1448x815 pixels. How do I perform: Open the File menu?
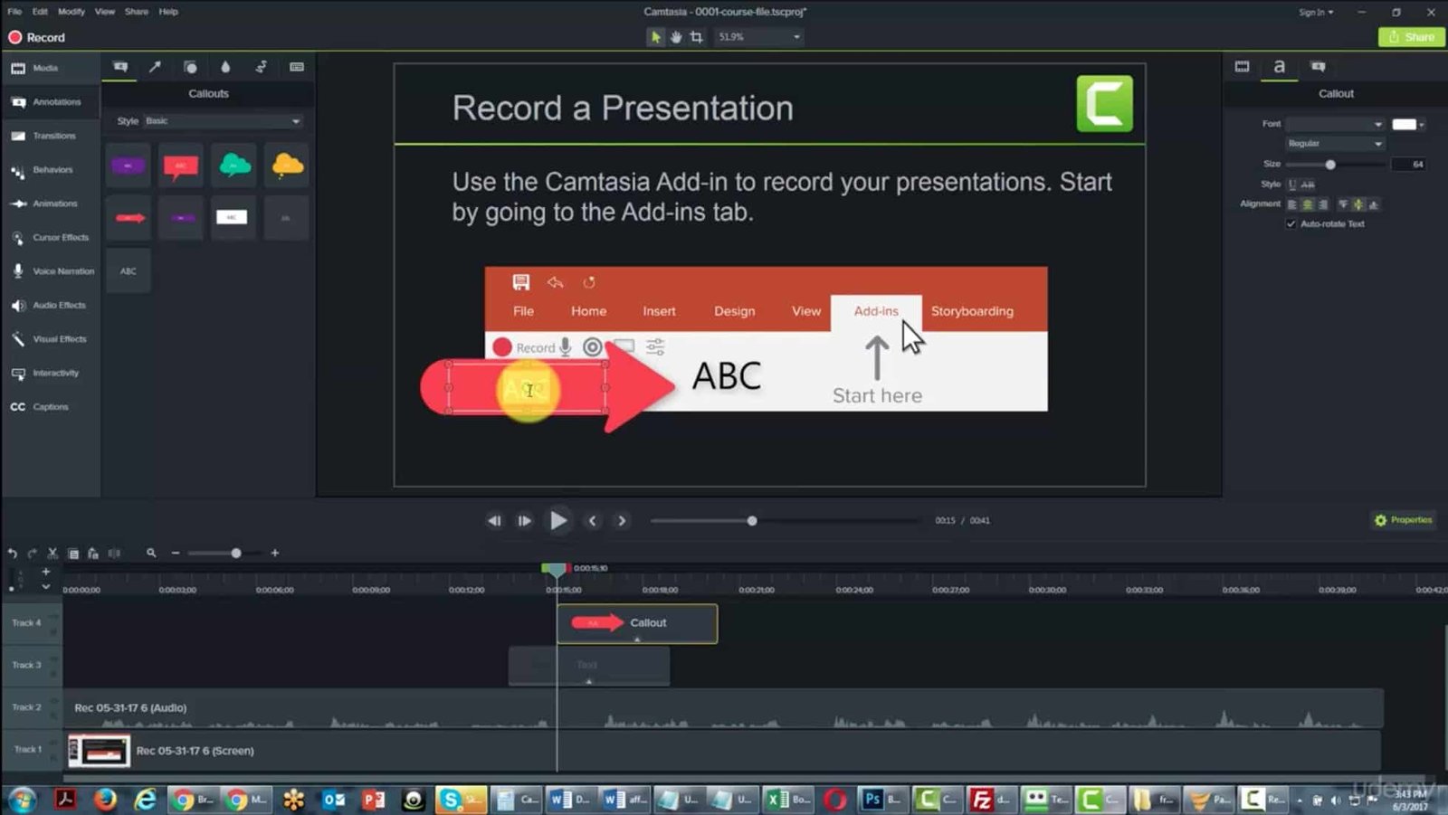click(x=14, y=12)
